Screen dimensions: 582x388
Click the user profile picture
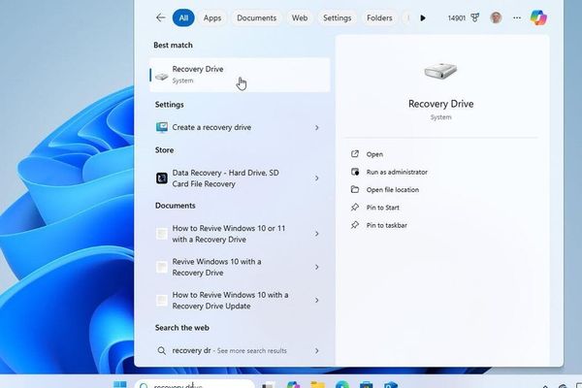pos(496,17)
